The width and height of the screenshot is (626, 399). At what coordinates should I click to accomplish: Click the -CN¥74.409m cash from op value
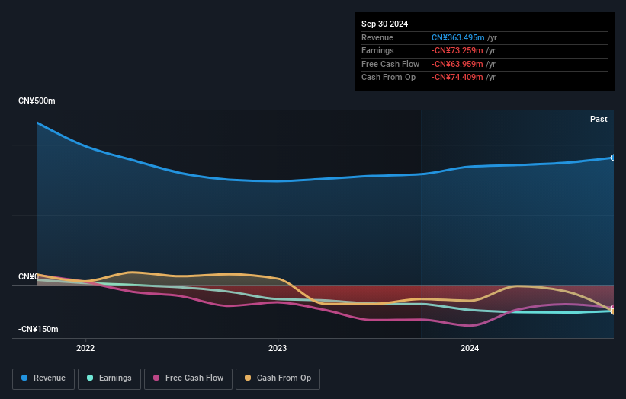[x=457, y=78]
